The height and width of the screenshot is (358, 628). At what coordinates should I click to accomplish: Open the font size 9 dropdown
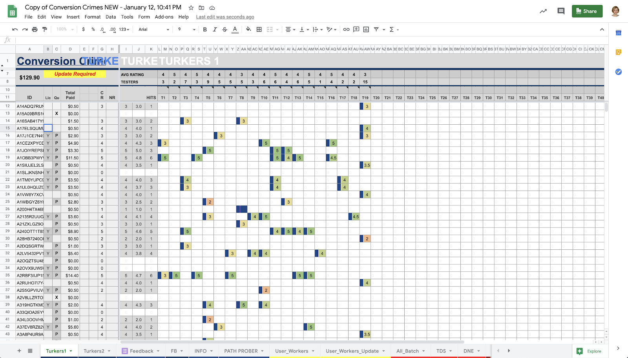186,29
